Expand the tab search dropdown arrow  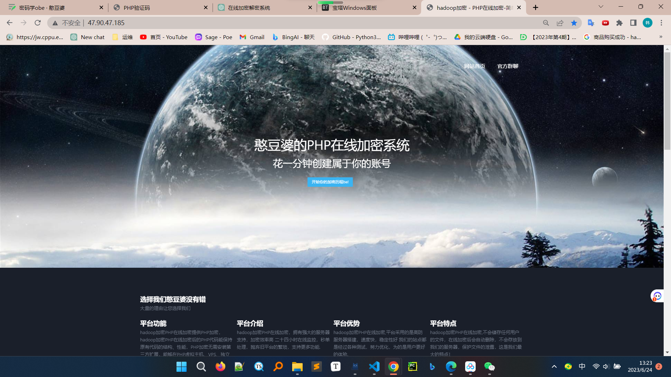(x=601, y=7)
